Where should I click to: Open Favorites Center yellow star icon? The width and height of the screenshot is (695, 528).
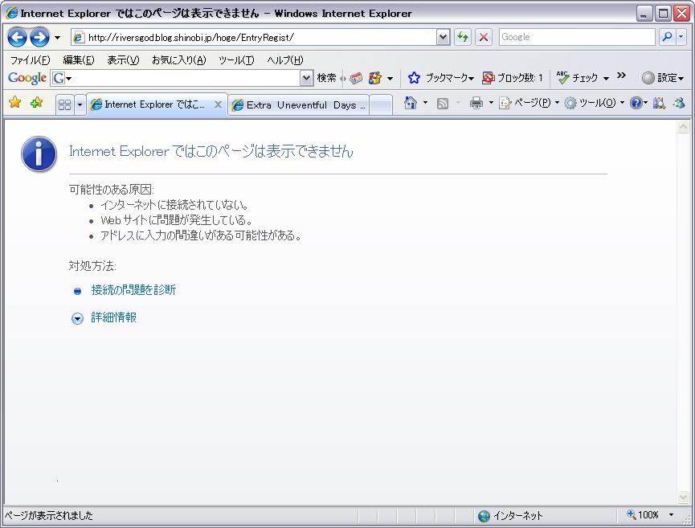tap(15, 102)
